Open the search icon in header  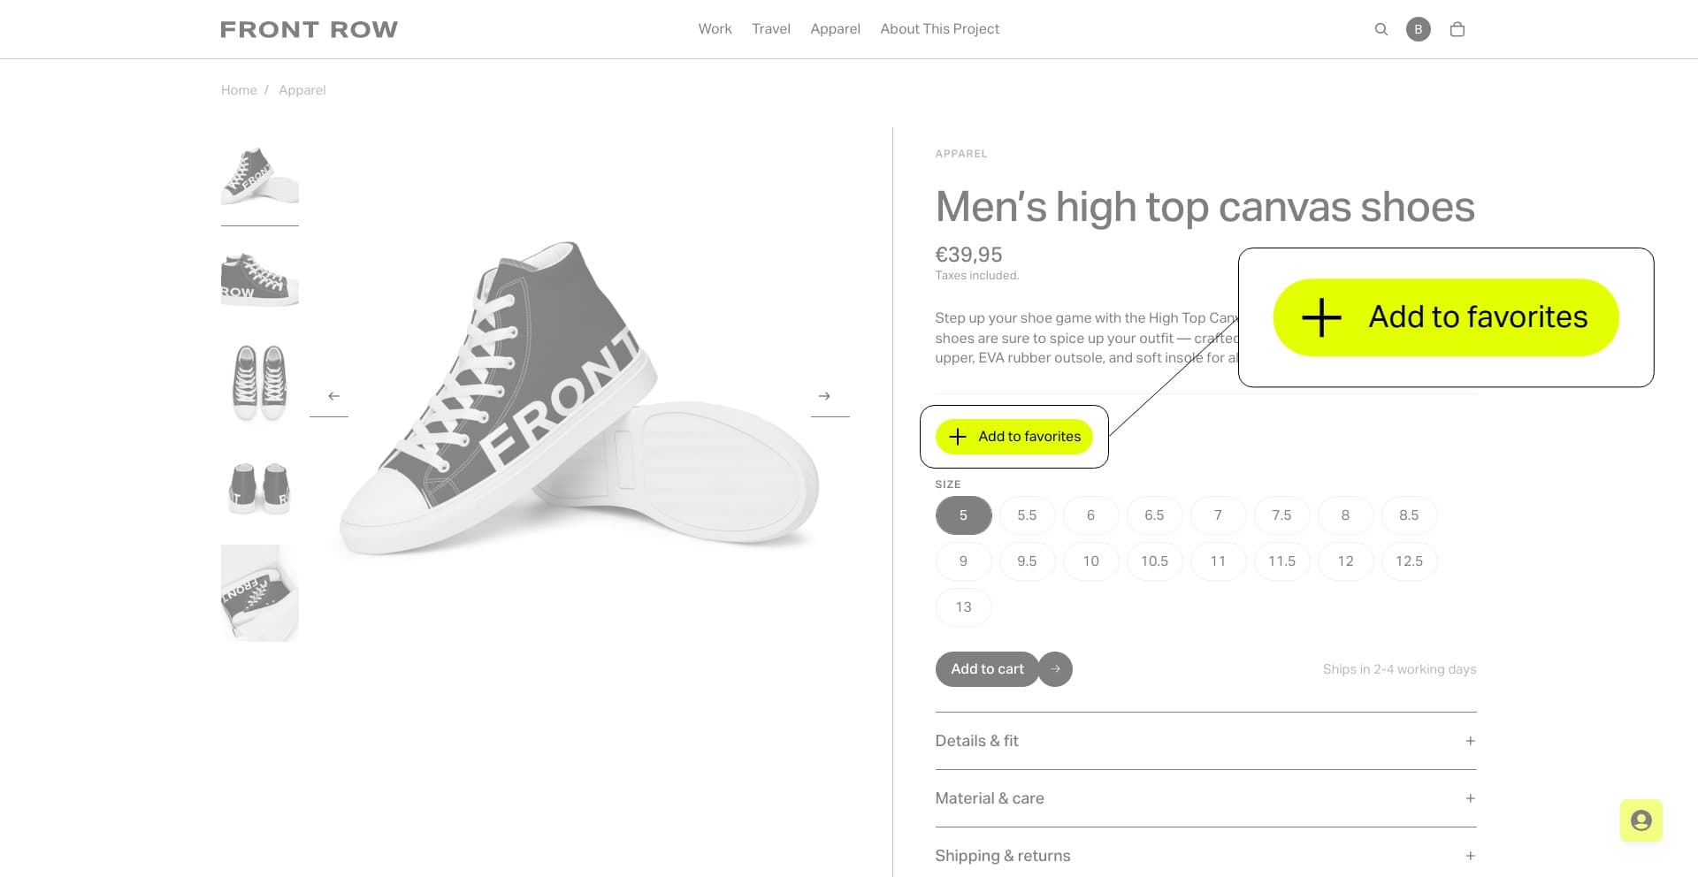tap(1381, 29)
